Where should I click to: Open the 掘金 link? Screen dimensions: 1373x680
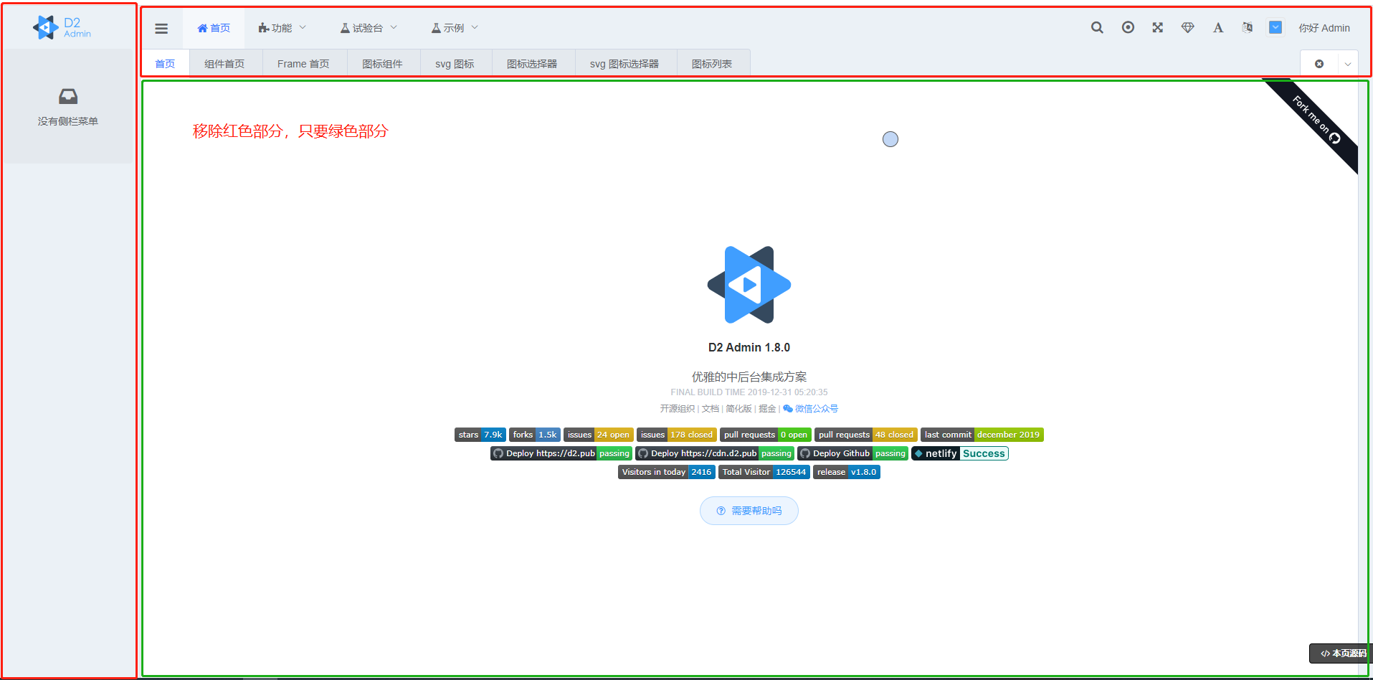[x=767, y=409]
